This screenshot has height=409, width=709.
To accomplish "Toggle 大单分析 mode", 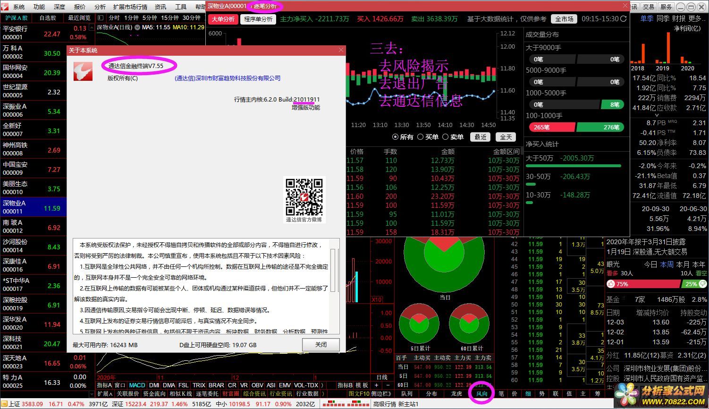I will tap(223, 19).
